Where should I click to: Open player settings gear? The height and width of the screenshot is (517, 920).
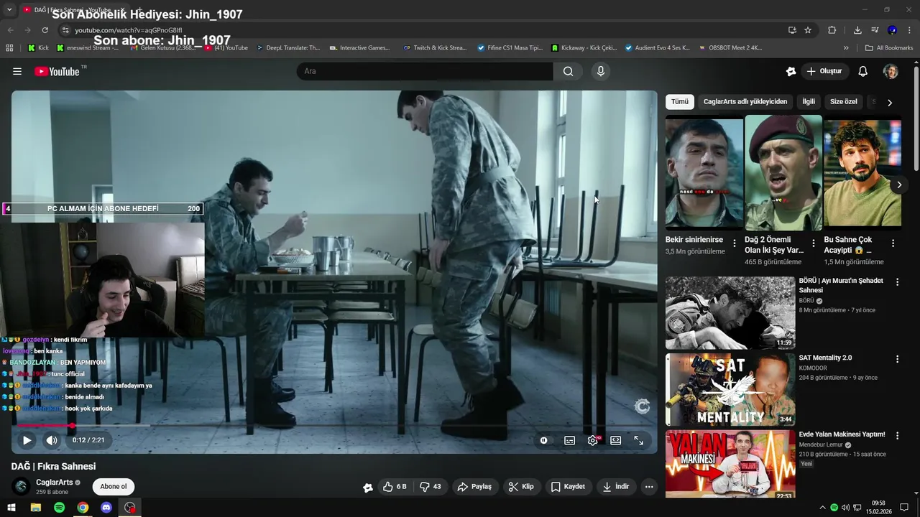pyautogui.click(x=593, y=440)
